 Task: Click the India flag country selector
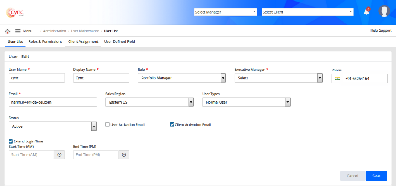[x=337, y=79]
